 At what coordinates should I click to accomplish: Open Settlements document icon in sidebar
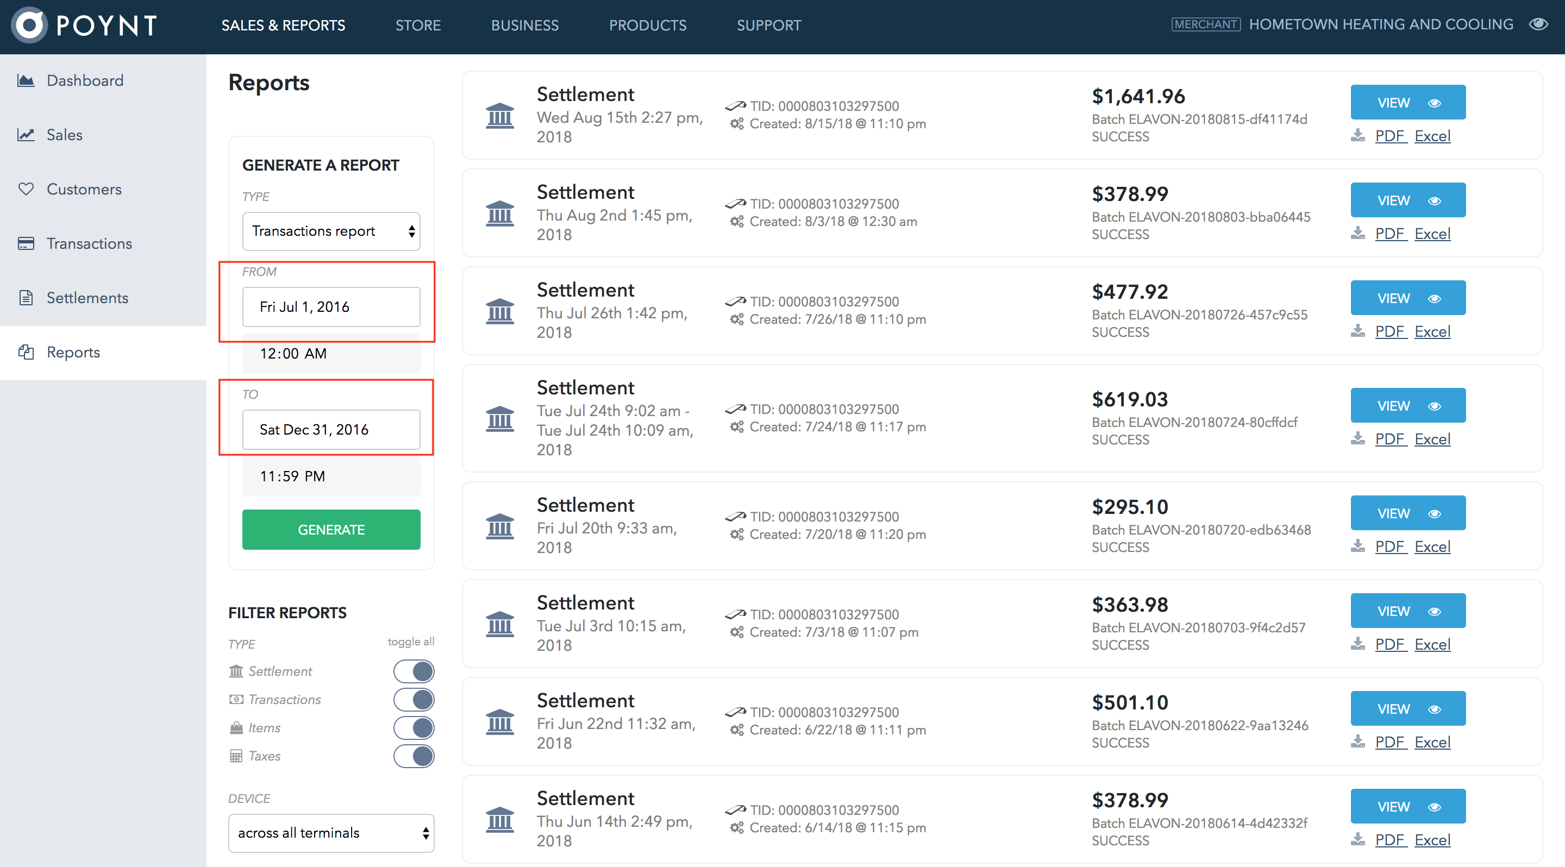click(x=26, y=298)
